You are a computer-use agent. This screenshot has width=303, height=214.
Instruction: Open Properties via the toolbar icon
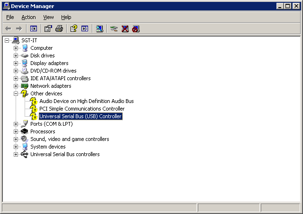point(48,28)
